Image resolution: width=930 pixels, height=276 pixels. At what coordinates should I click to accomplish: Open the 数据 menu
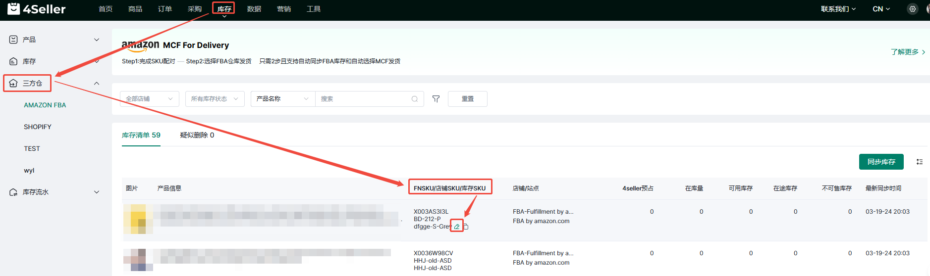[254, 9]
